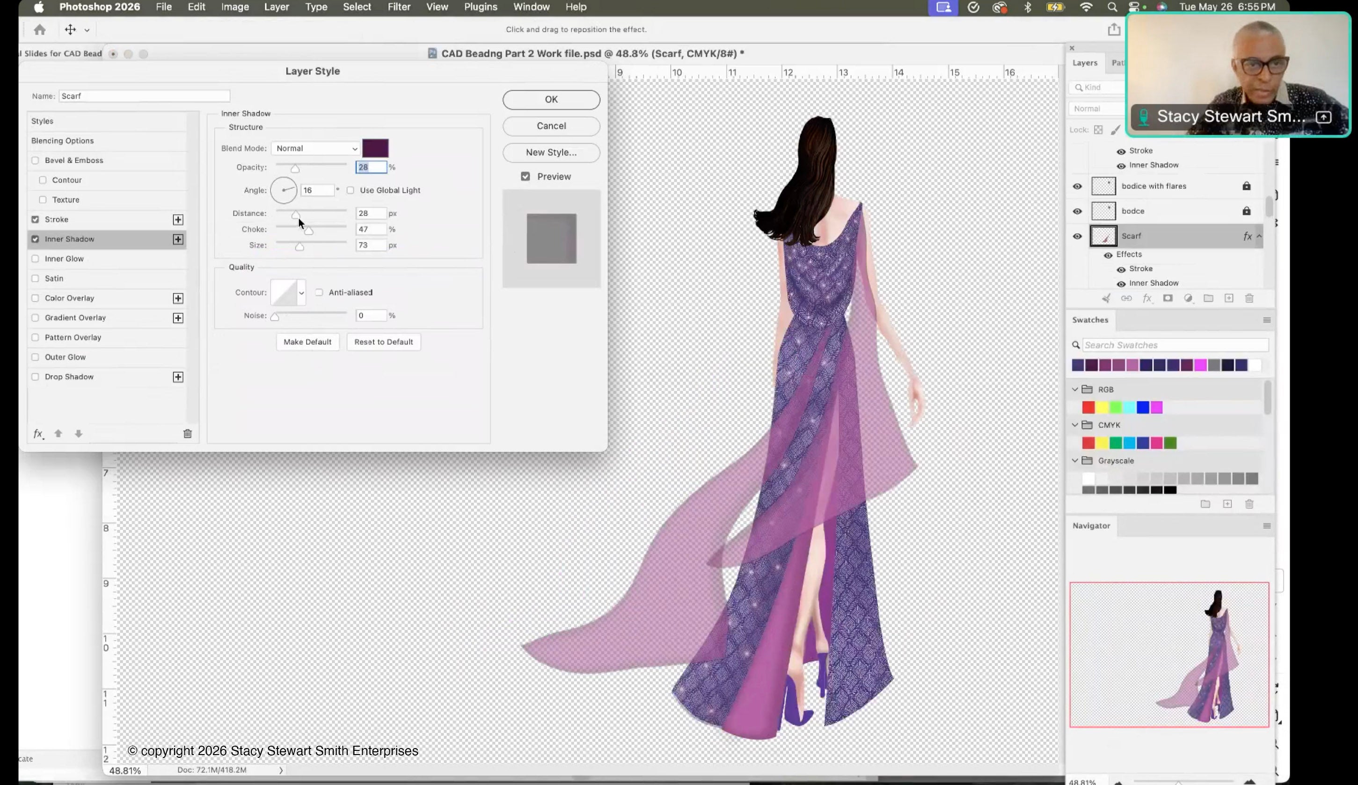Image resolution: width=1358 pixels, height=785 pixels.
Task: Open the Contour picker dropdown arrow
Action: click(x=301, y=292)
